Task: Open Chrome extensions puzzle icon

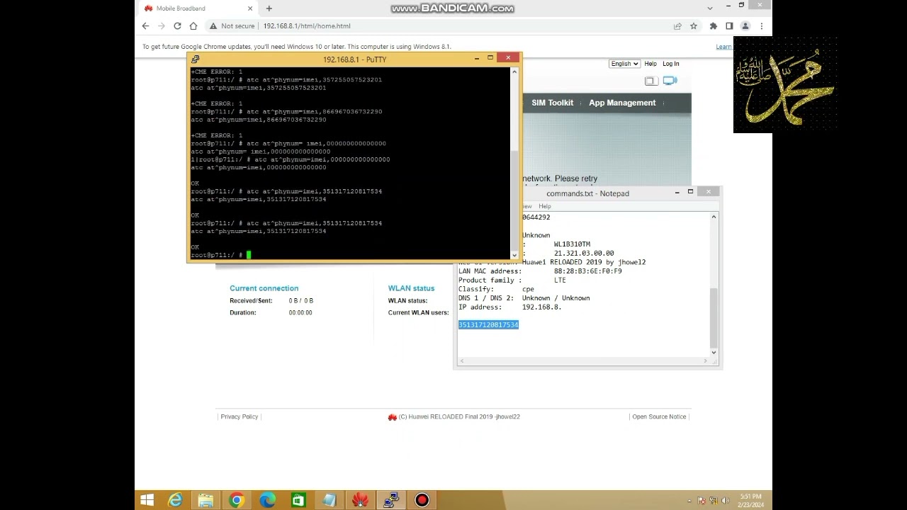Action: click(713, 25)
